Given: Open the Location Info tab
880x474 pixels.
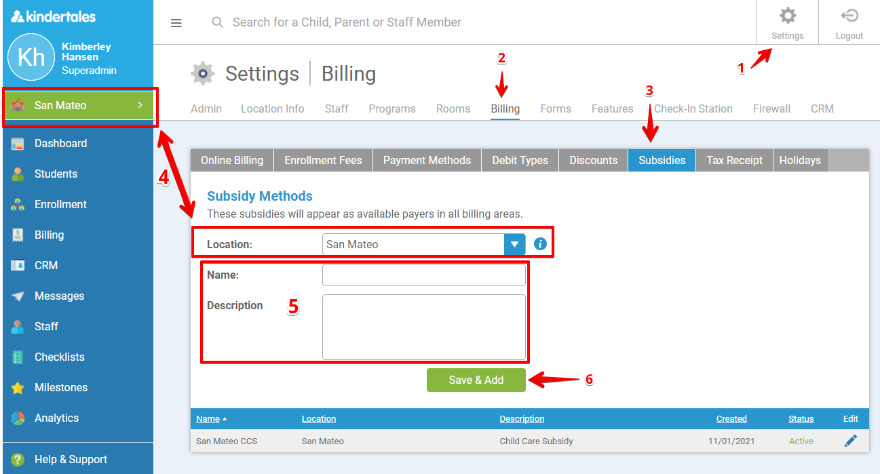Looking at the screenshot, I should coord(272,108).
